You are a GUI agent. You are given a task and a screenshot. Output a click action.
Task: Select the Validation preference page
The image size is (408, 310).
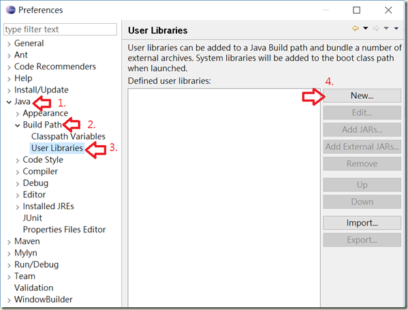coord(34,288)
